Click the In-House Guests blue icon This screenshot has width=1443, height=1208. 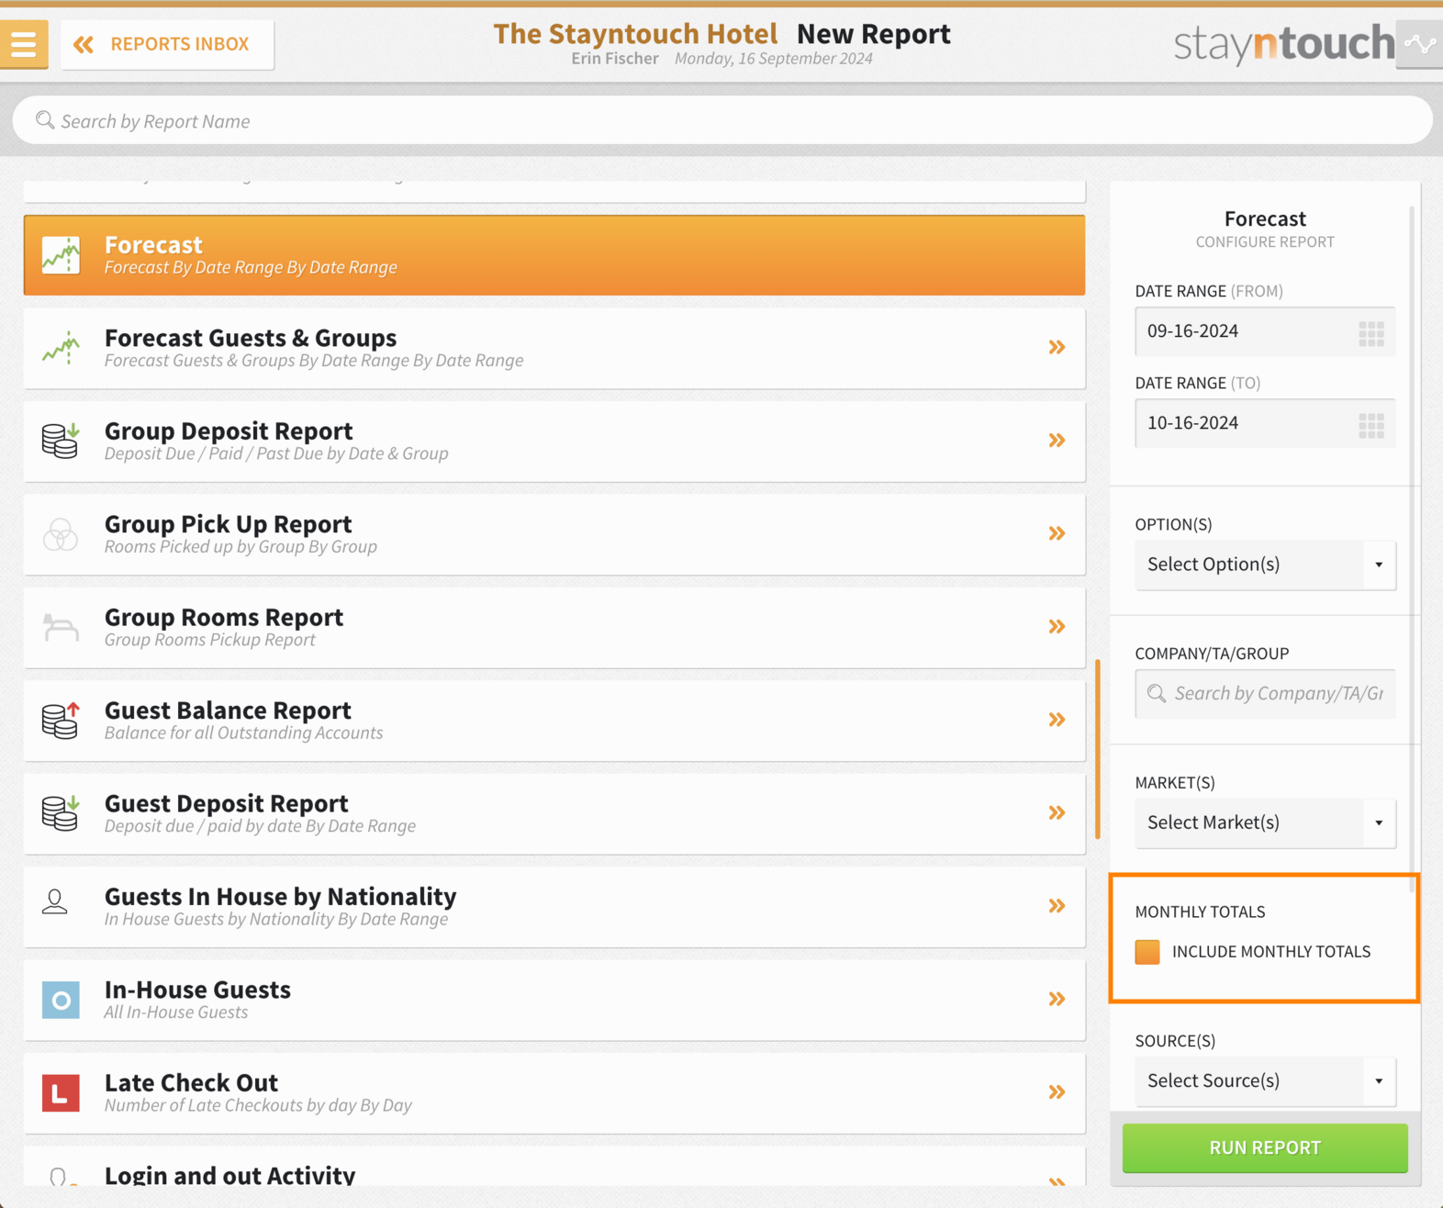tap(61, 1000)
